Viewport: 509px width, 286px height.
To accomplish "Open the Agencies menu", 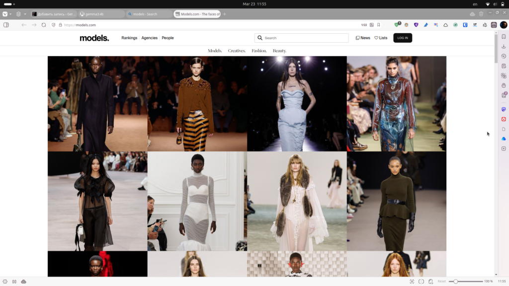I will [149, 38].
